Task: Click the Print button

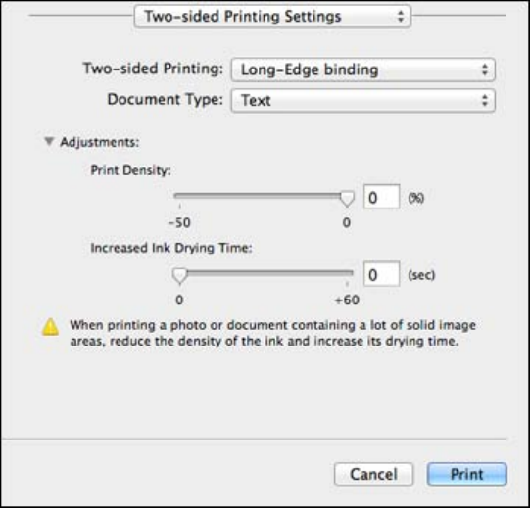Action: click(x=466, y=474)
